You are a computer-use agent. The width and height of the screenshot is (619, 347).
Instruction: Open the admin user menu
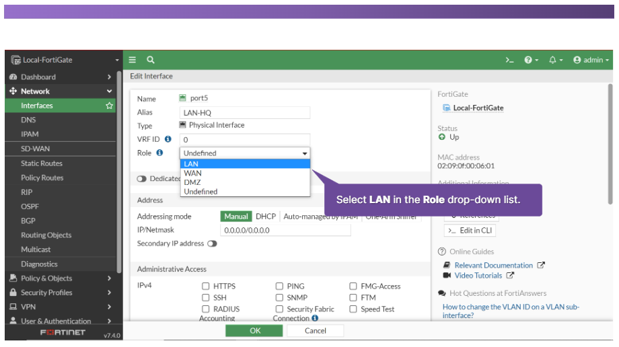coord(591,60)
